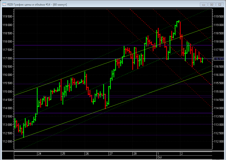This screenshot has height=160, width=226.
Task: Click 115 000 on the left price scale
Action: tap(7, 92)
